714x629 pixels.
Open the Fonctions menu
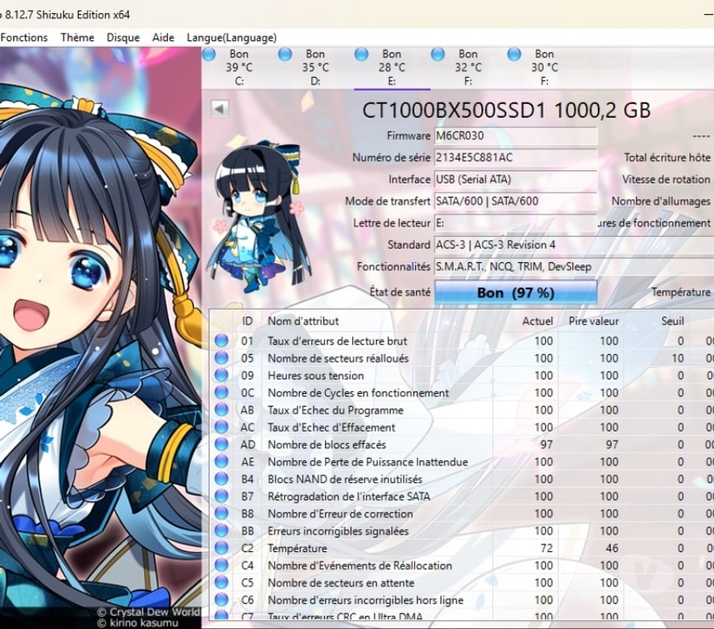pos(25,38)
